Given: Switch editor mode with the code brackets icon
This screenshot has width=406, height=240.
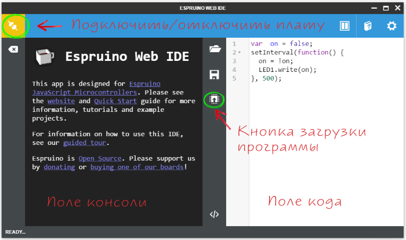Looking at the screenshot, I should pyautogui.click(x=214, y=214).
